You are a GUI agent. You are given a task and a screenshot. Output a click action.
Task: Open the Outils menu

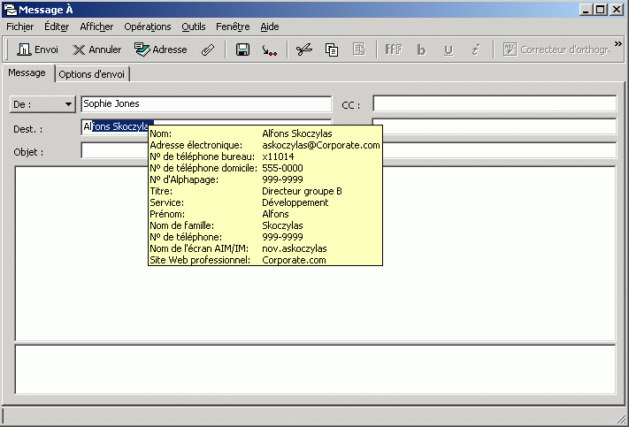tap(194, 27)
